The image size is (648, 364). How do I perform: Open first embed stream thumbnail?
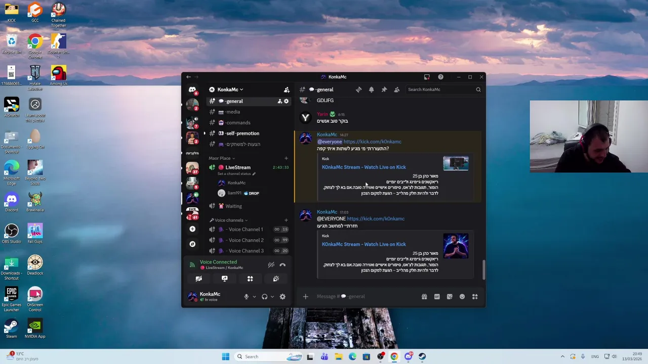(456, 163)
